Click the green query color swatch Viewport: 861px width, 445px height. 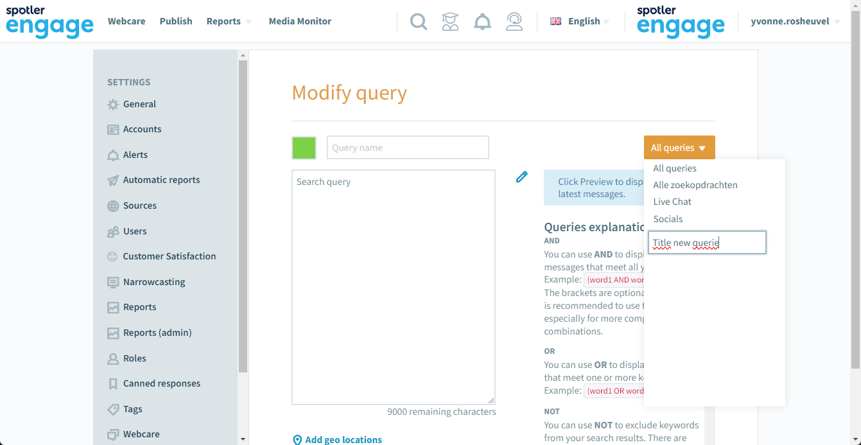304,148
